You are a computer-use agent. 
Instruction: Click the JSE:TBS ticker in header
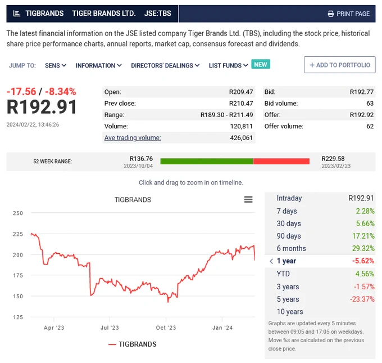pyautogui.click(x=158, y=13)
